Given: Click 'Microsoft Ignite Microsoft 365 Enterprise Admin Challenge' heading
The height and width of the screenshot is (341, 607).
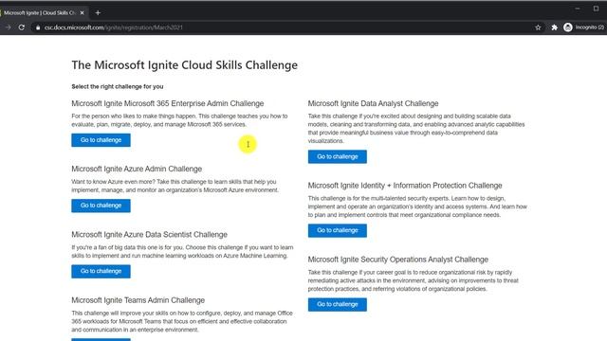Looking at the screenshot, I should pyautogui.click(x=168, y=103).
